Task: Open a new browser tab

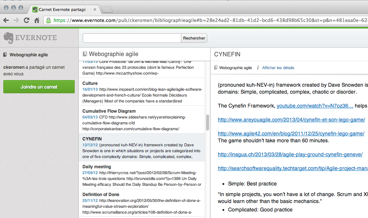Action: (107, 9)
